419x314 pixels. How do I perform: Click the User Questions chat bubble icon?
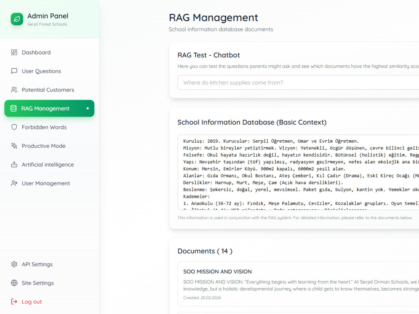pyautogui.click(x=14, y=71)
